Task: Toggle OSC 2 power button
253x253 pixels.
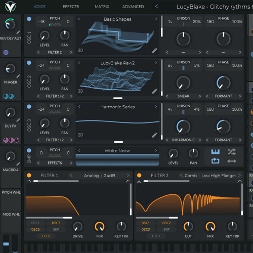Action: pos(29,63)
